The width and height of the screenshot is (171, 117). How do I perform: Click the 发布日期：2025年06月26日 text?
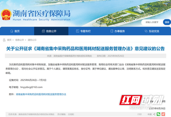click(x=110, y=56)
